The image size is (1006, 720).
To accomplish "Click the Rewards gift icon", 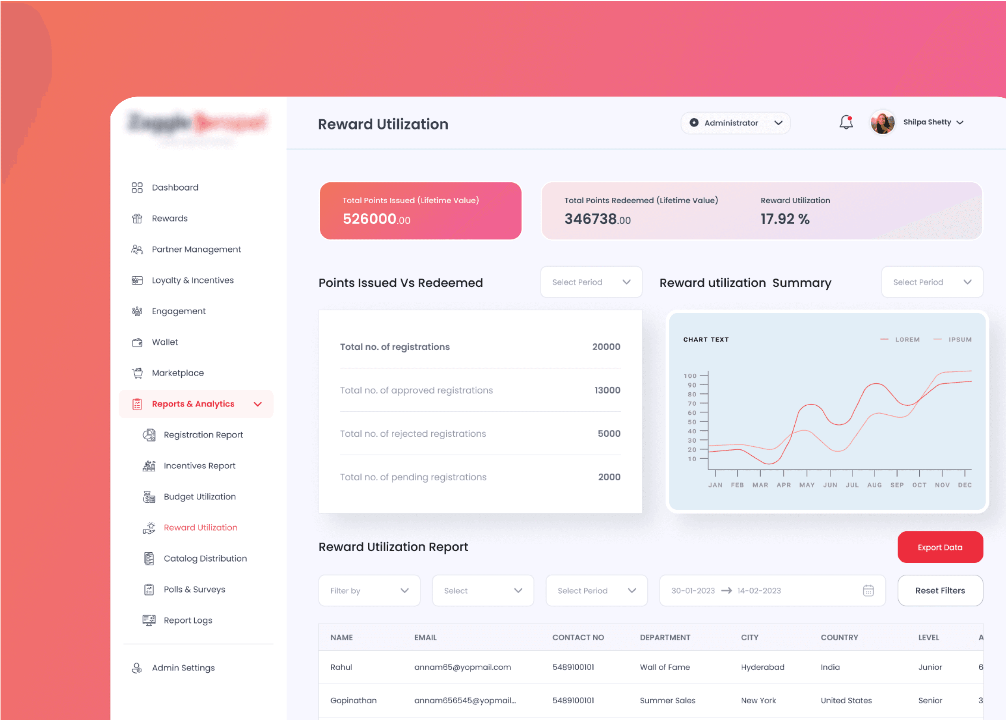I will [x=137, y=219].
